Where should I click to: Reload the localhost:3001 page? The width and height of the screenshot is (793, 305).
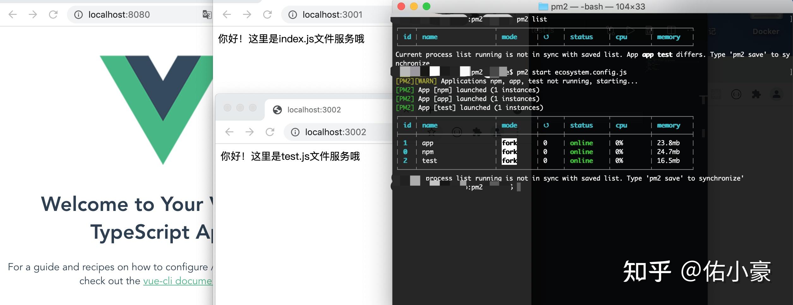(x=267, y=15)
